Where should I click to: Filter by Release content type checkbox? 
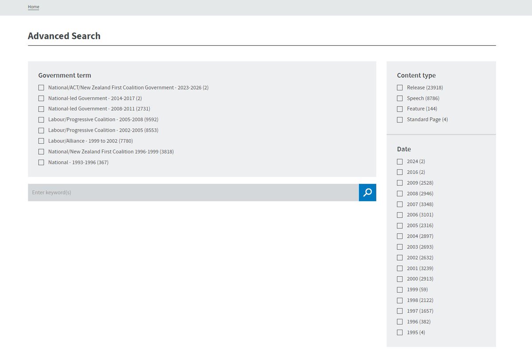(400, 88)
